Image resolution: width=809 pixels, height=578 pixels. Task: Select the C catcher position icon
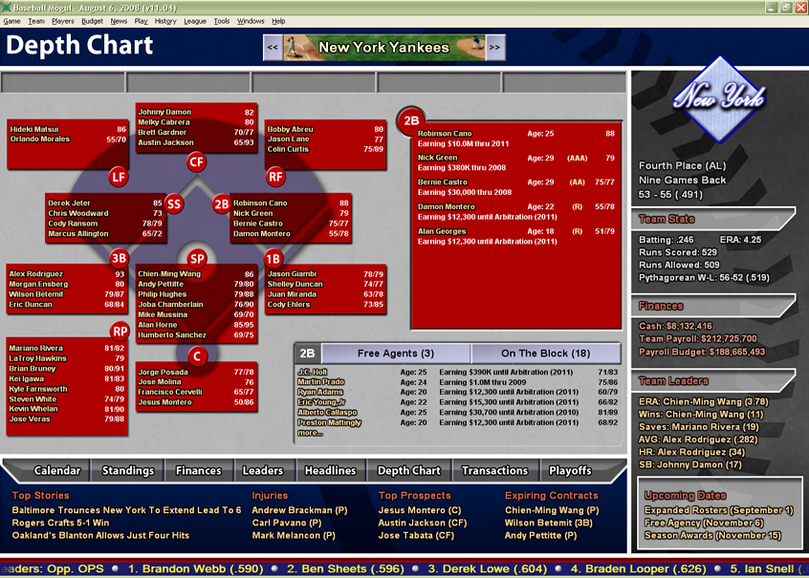click(198, 354)
